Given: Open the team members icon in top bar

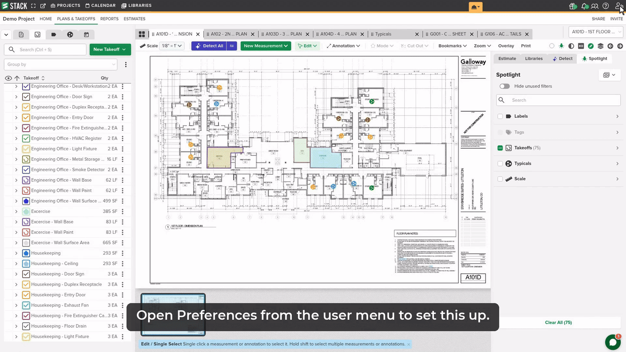Looking at the screenshot, I should 595,6.
